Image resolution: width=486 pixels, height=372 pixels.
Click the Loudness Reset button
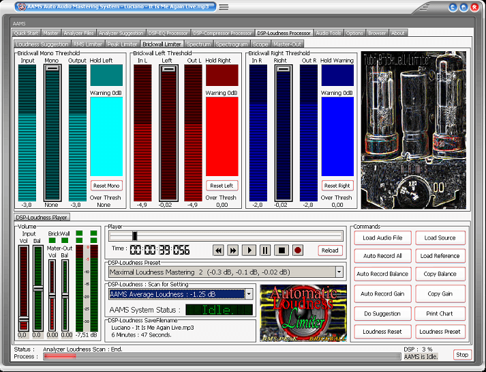click(382, 332)
